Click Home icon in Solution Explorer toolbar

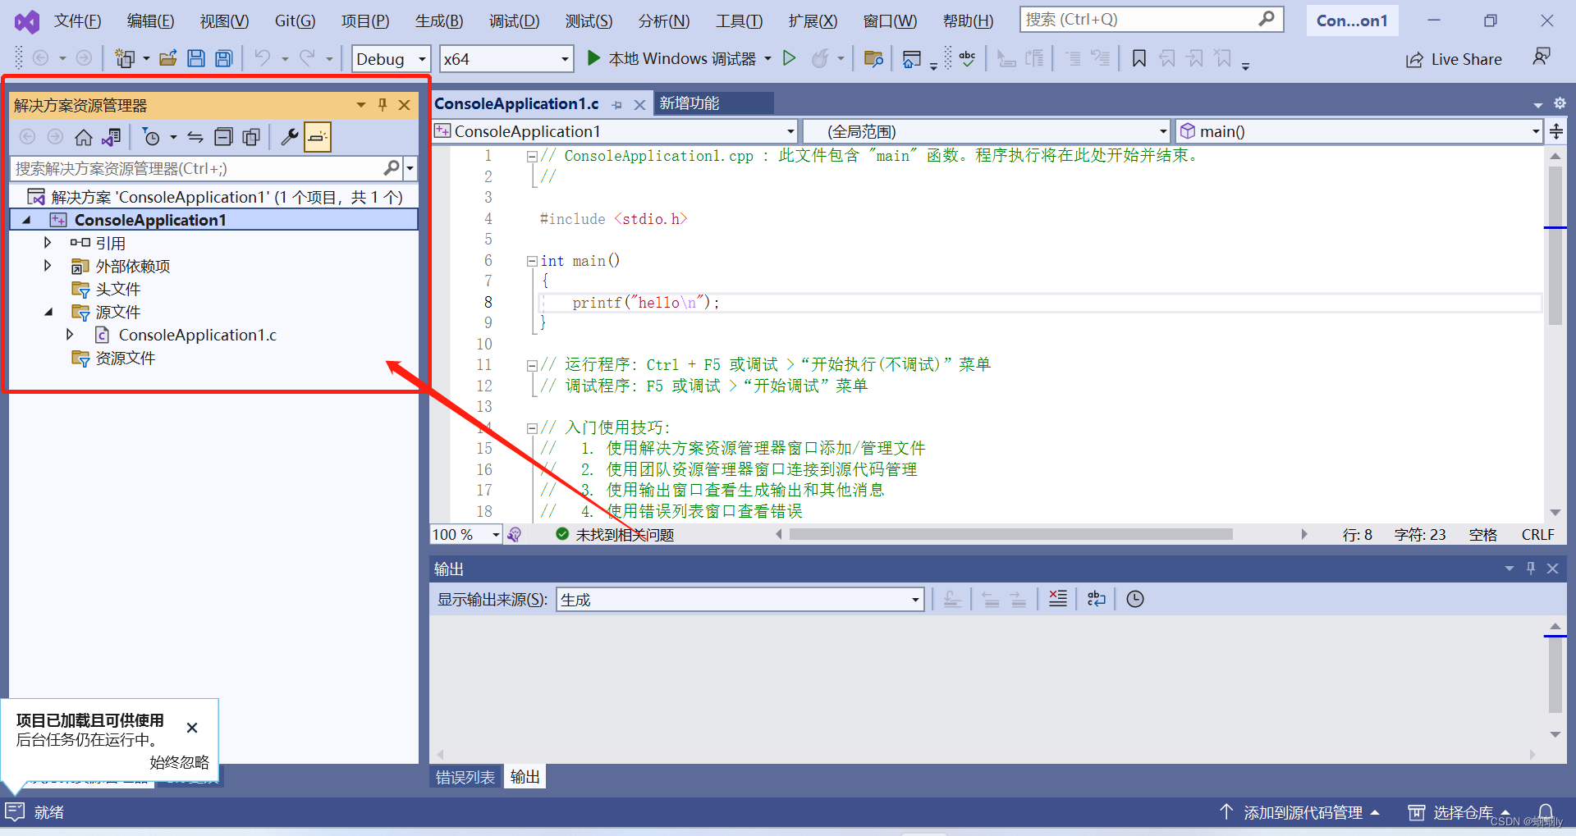(x=84, y=137)
